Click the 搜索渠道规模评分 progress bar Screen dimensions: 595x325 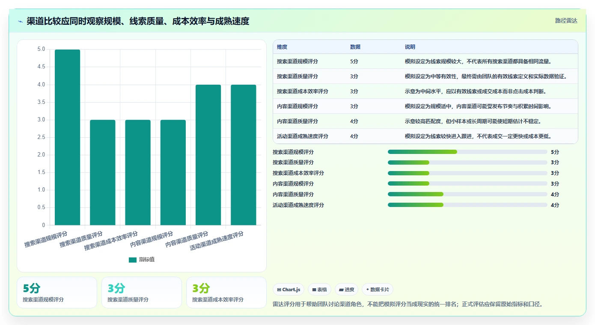click(467, 152)
